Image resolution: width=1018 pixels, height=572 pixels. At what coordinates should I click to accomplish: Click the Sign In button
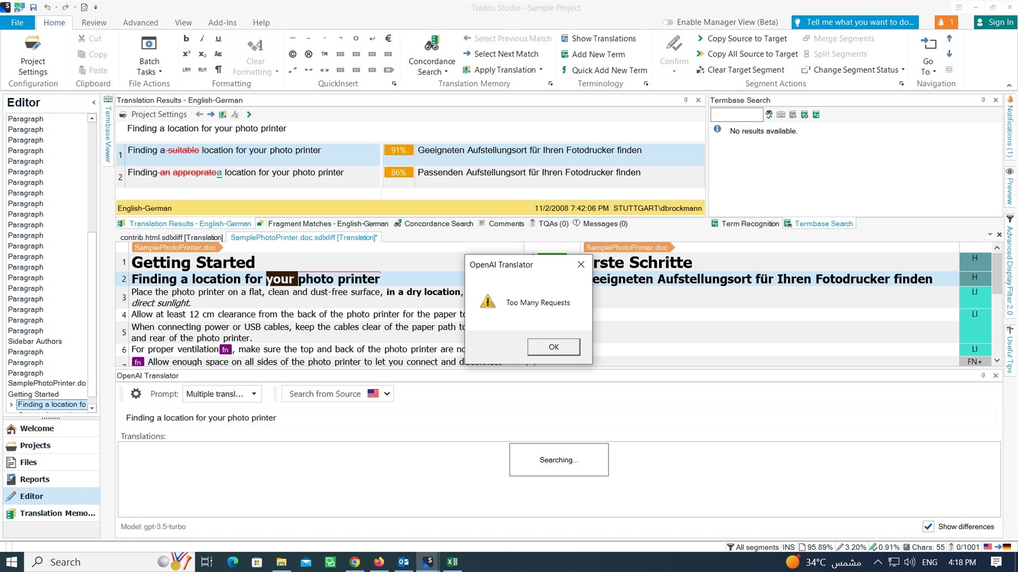[994, 22]
